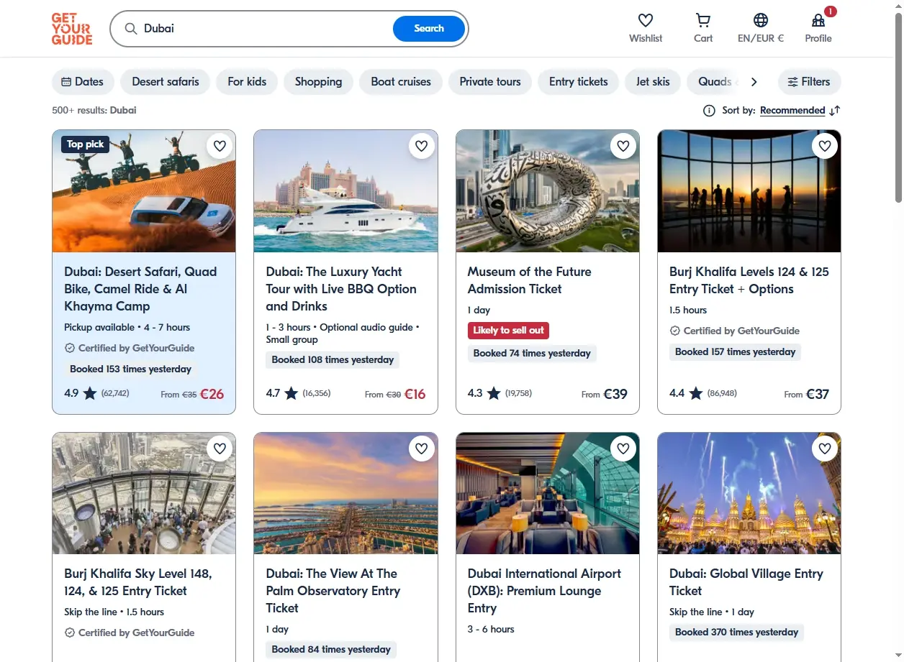
Task: Open the Filters panel
Action: pos(809,82)
